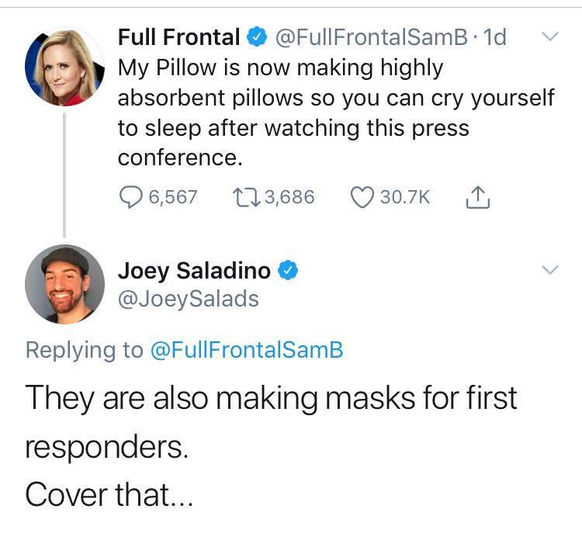Open the Joey Saladino display name
582x554 pixels.
pos(194,270)
